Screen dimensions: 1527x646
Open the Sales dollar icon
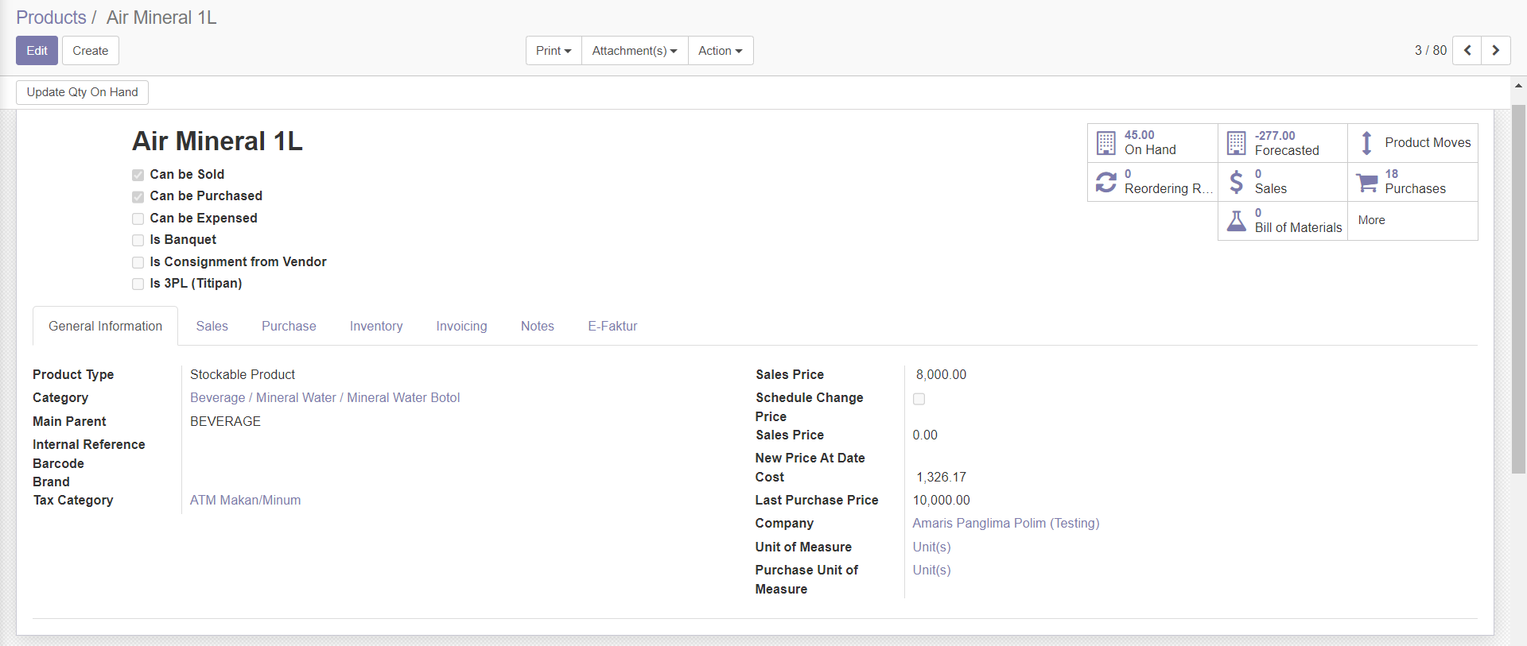coord(1236,182)
